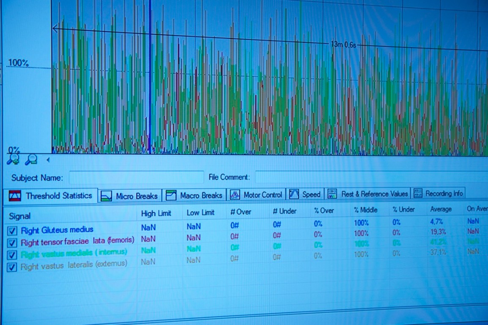Viewport: 488px width, 325px height.
Task: Click the Micro Breaks tab icon
Action: coord(107,196)
